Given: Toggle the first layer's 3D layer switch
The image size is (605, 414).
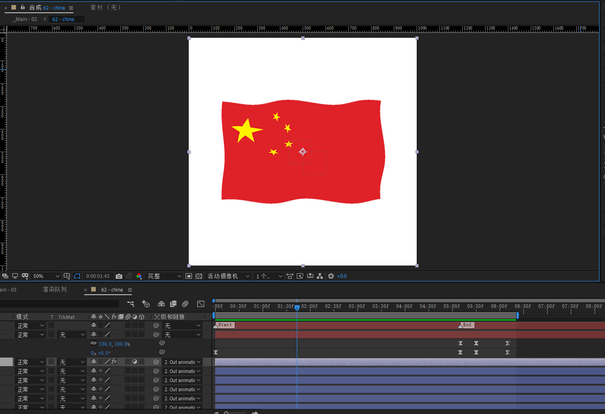Looking at the screenshot, I should pyautogui.click(x=141, y=325).
